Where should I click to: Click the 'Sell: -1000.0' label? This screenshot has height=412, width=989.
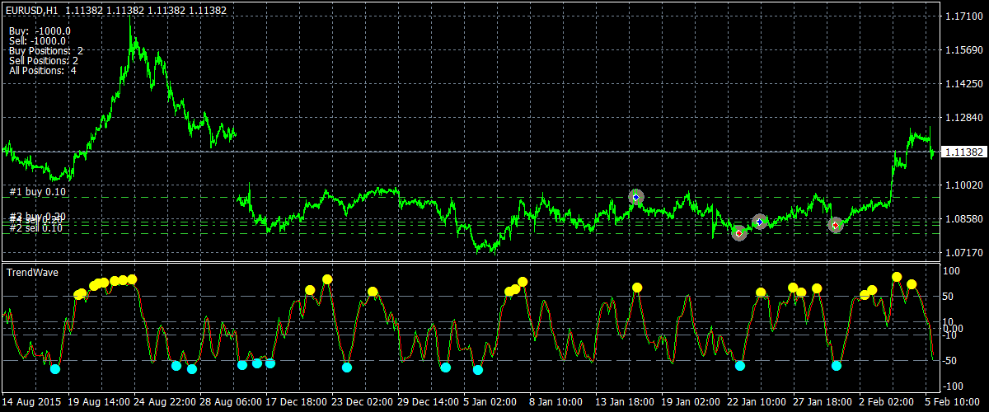pyautogui.click(x=38, y=40)
